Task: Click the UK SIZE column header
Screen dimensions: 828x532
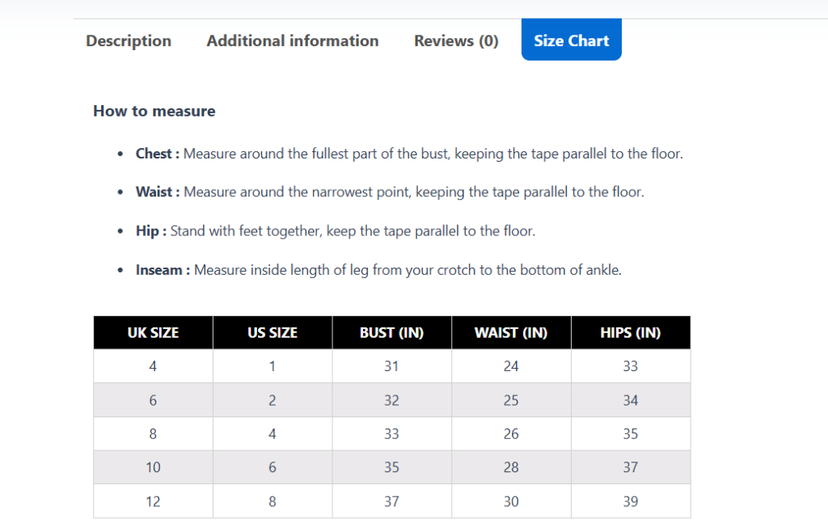Action: (152, 332)
